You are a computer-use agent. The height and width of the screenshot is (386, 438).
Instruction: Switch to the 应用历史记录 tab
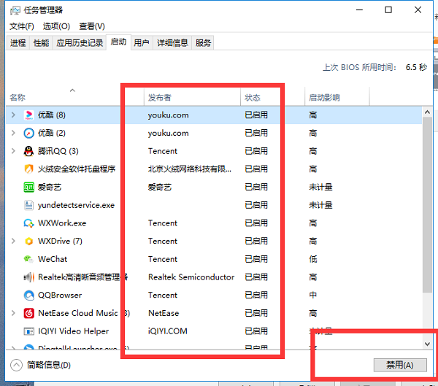point(80,43)
